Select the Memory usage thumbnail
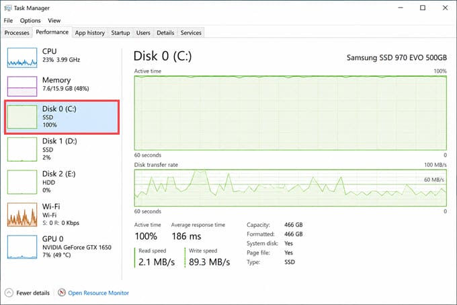This screenshot has height=305, width=457. point(22,86)
